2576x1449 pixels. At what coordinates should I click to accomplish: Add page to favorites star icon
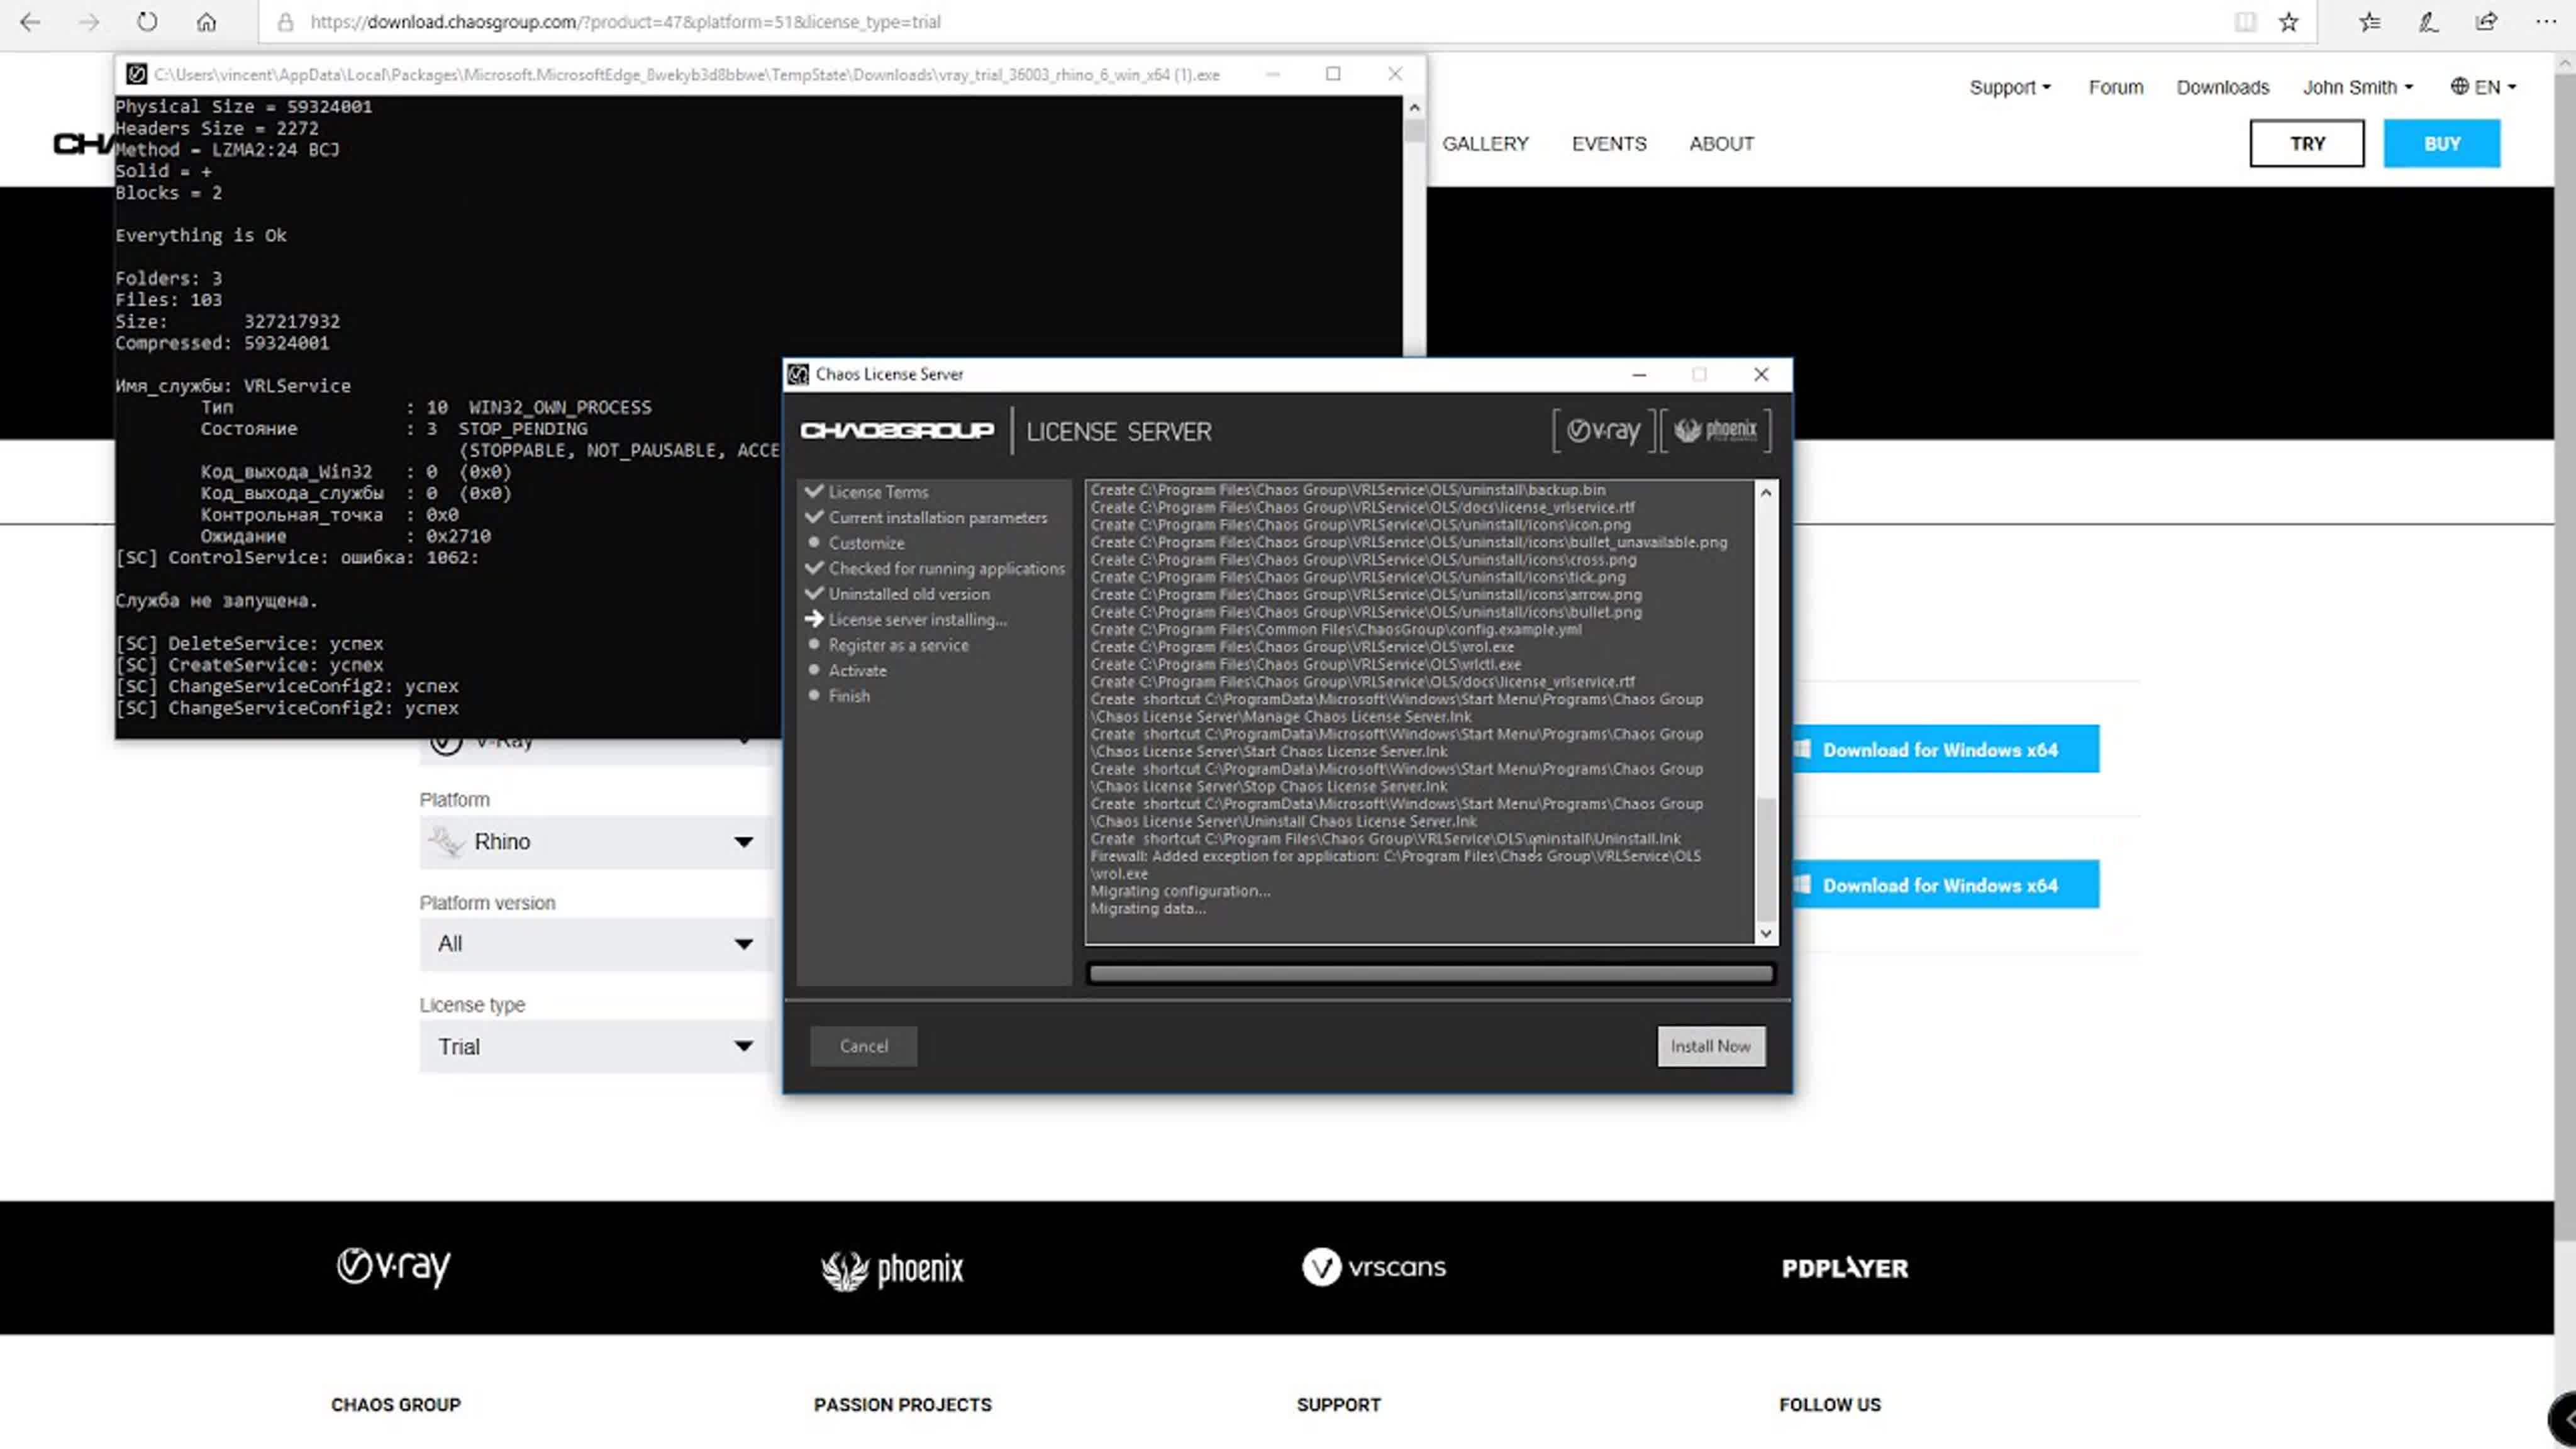[x=2288, y=21]
